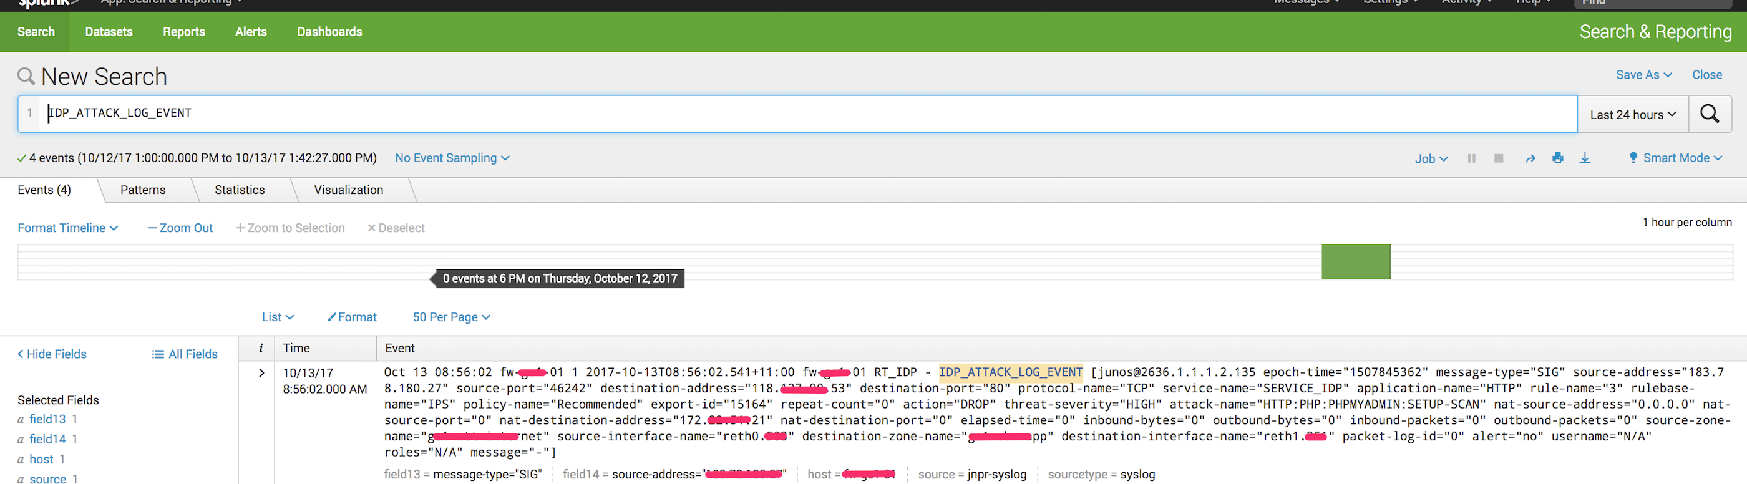This screenshot has width=1747, height=484.
Task: Open the Format Timeline dropdown
Action: click(x=68, y=228)
